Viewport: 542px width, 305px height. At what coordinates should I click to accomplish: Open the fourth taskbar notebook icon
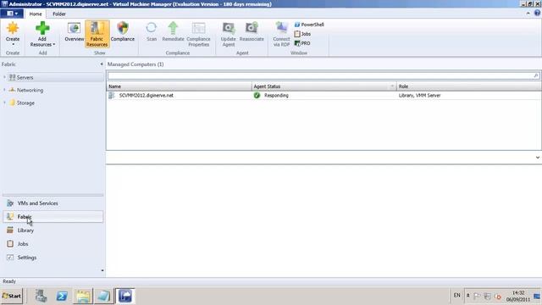click(x=103, y=296)
